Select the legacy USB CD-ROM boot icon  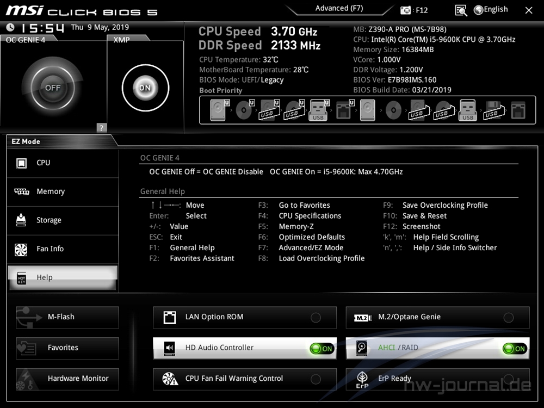click(444, 110)
